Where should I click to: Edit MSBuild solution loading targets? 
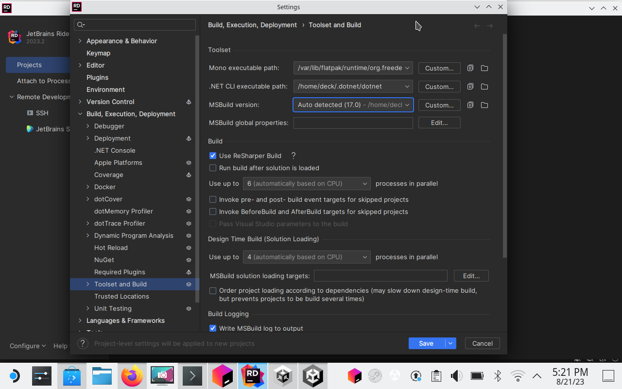point(471,276)
